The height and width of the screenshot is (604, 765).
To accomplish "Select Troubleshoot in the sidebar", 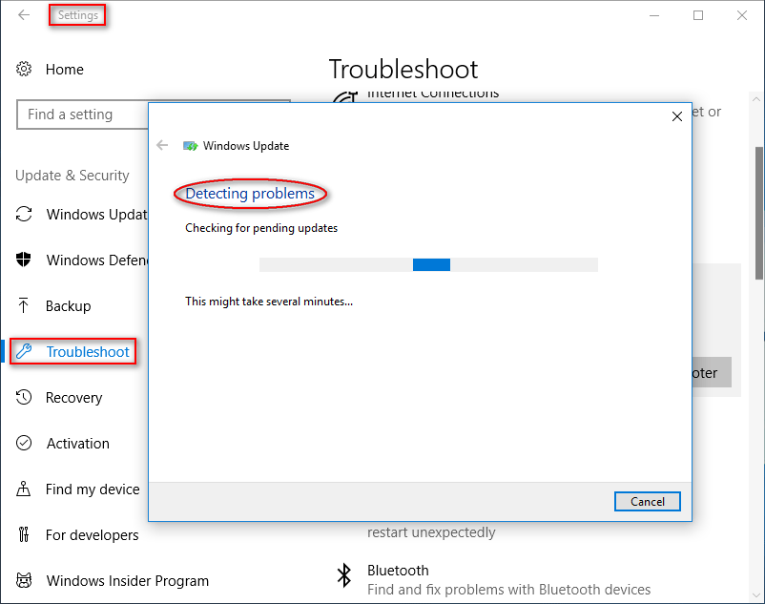I will click(88, 352).
